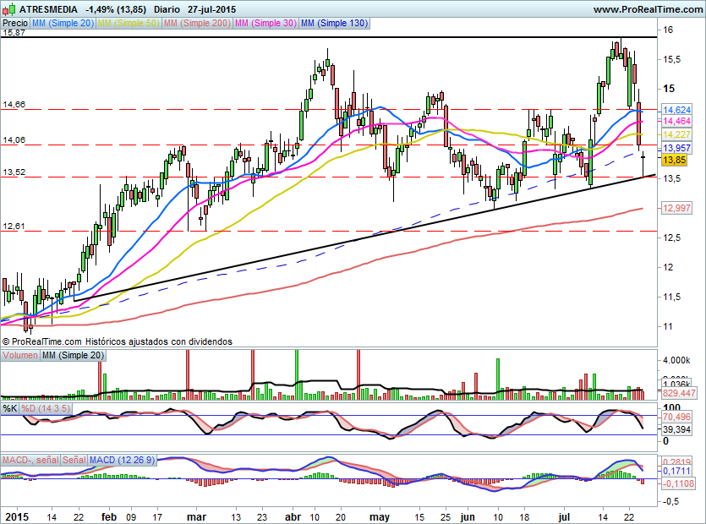Click the 2015 year label on the time axis
This screenshot has height=524, width=706.
click(16, 516)
